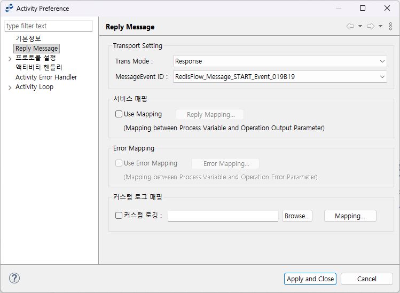Screen dimensions: 400x293
Task: Select 기본정보 in the preference tree
Action: 28,38
